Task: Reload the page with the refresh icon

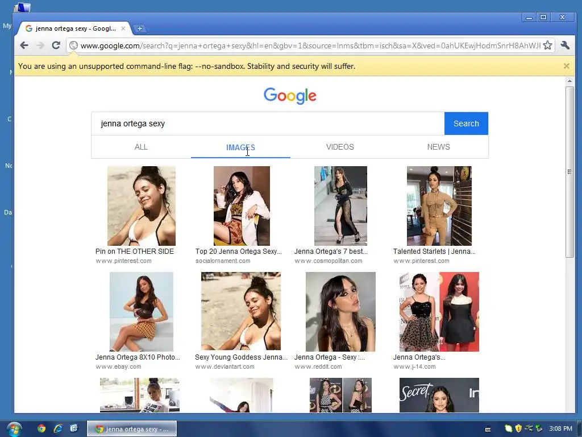Action: (56, 46)
